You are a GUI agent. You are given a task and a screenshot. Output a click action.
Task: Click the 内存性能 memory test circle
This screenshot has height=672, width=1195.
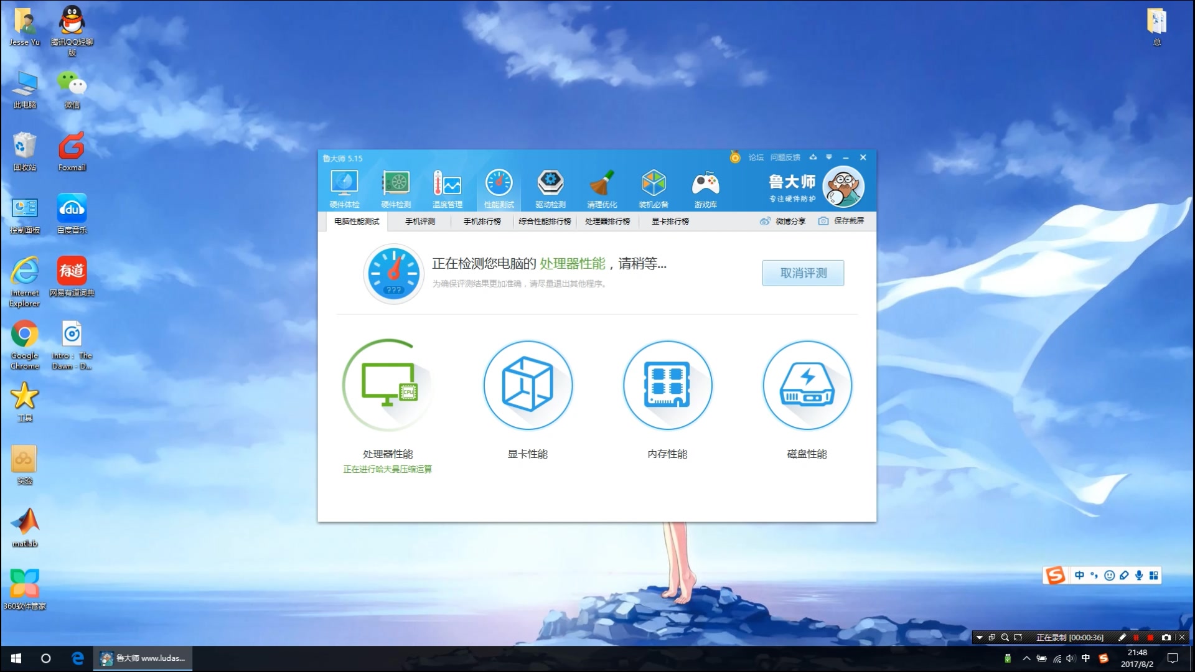(668, 385)
